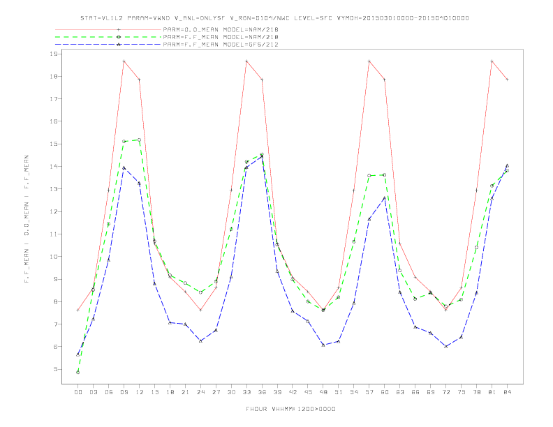
Task: Click x-axis forecast hour label 27
Action: [x=216, y=392]
